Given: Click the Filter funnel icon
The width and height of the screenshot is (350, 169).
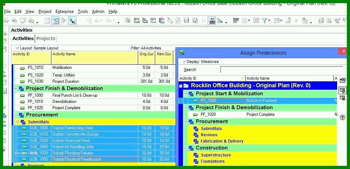Looking at the screenshot, I should tap(265, 21).
